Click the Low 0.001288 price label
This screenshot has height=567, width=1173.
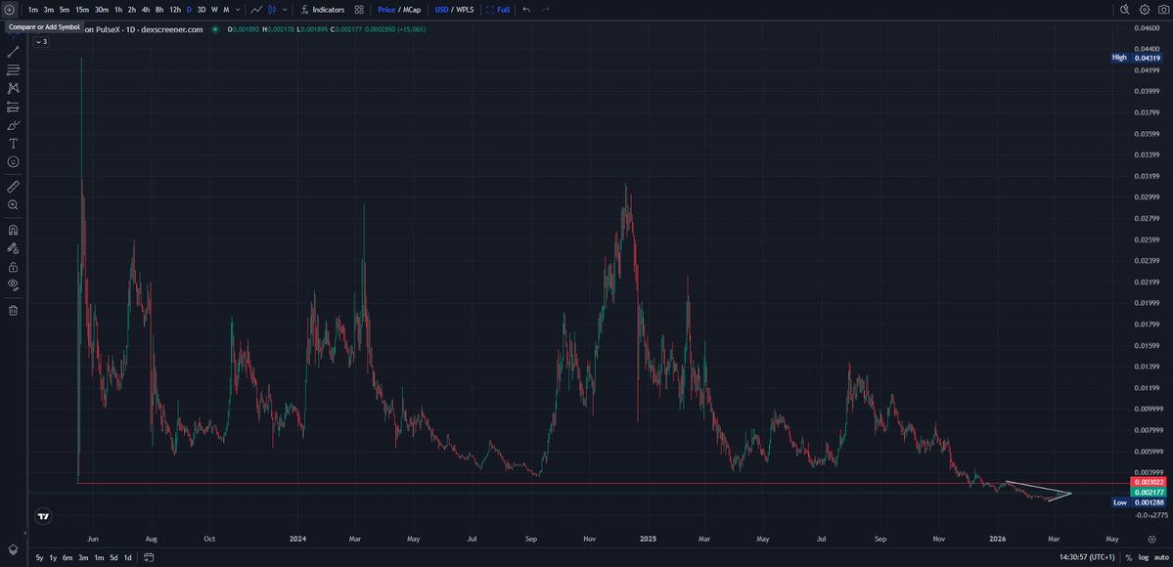coord(1138,502)
